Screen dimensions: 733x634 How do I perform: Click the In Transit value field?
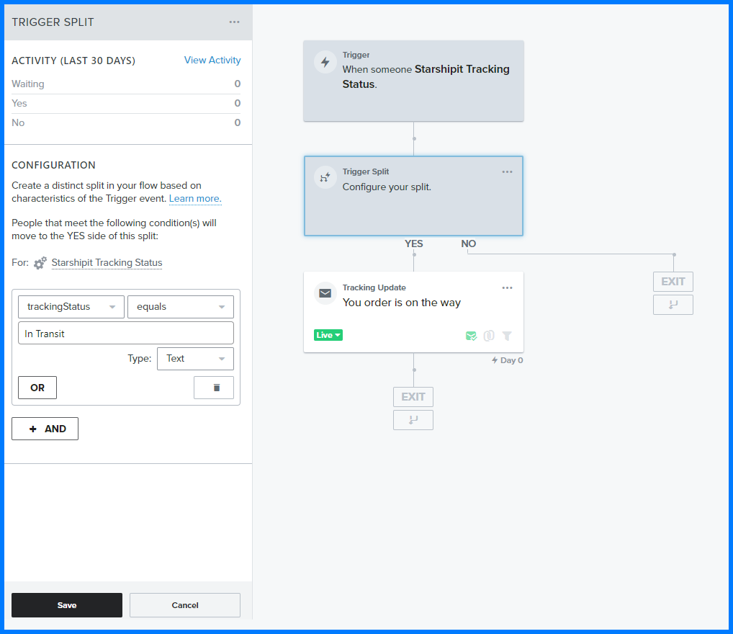(x=126, y=334)
